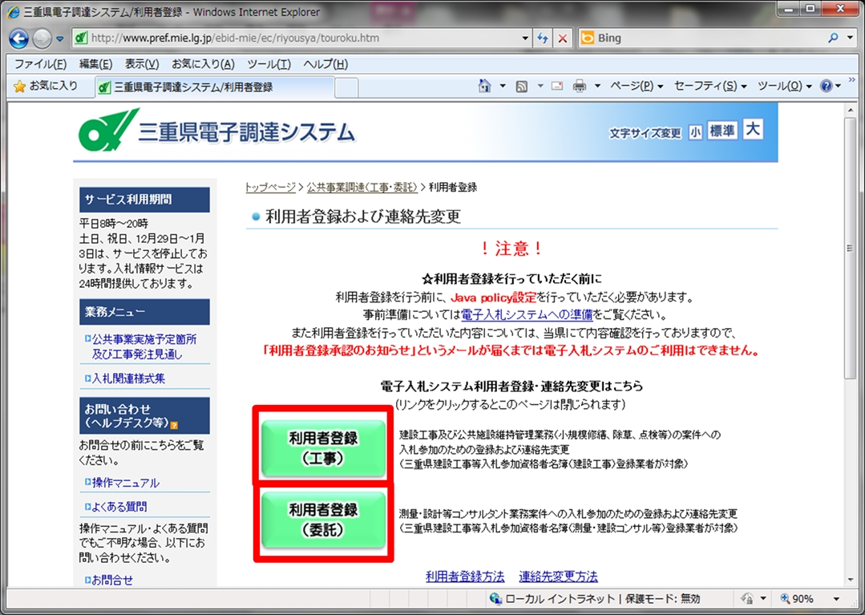The width and height of the screenshot is (865, 615).
Task: Click the privacy report status bar icon
Action: point(747,598)
